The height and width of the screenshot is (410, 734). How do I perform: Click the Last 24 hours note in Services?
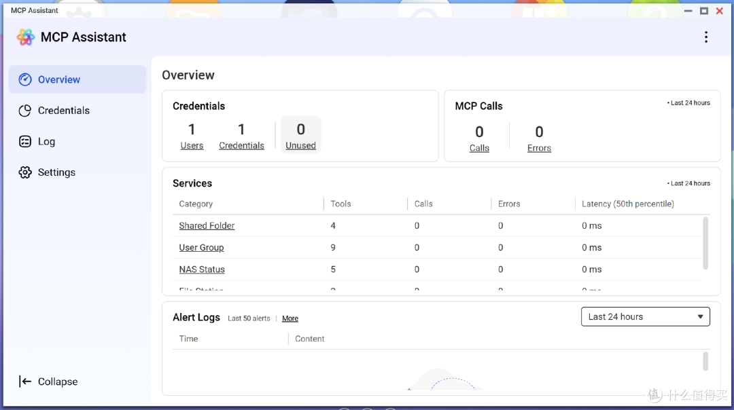688,183
